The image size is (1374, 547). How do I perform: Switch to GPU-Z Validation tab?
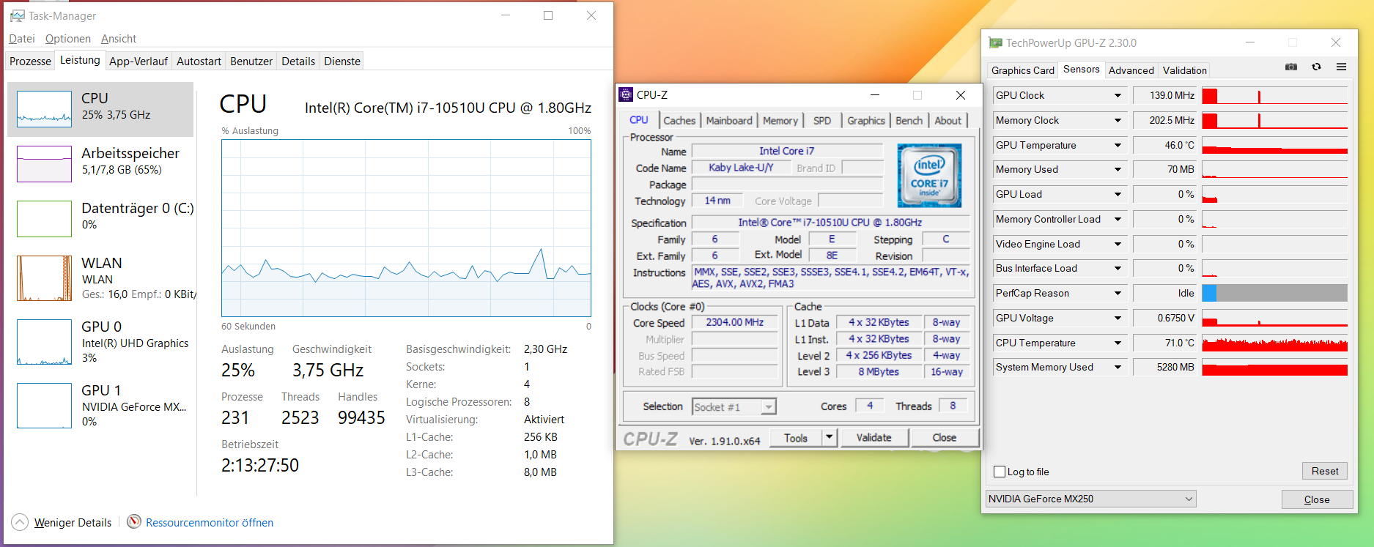click(1184, 70)
